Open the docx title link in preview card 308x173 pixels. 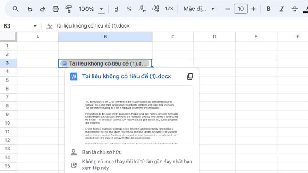[126, 76]
